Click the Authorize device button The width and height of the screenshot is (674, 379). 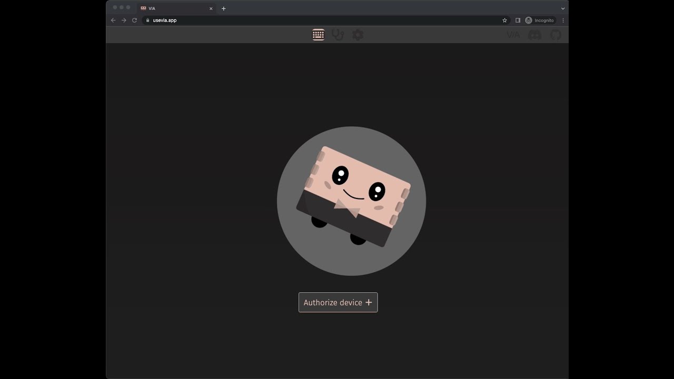coord(338,302)
